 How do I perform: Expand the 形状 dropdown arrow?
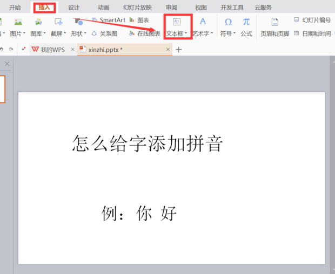click(85, 33)
